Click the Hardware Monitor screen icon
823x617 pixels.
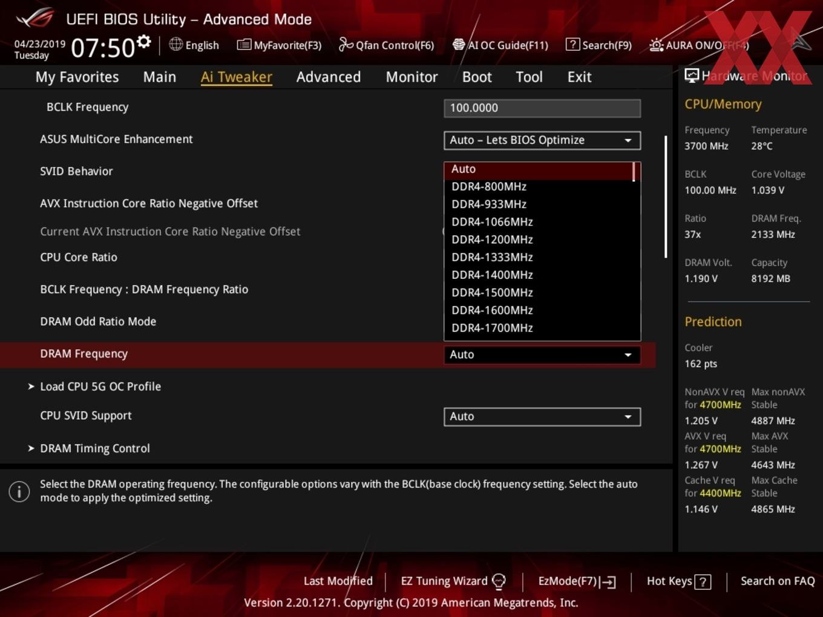tap(691, 76)
